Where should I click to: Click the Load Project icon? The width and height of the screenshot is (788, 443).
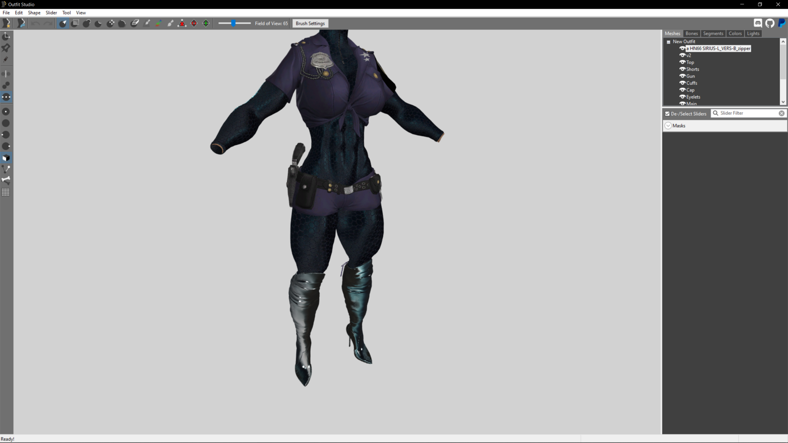(x=21, y=23)
